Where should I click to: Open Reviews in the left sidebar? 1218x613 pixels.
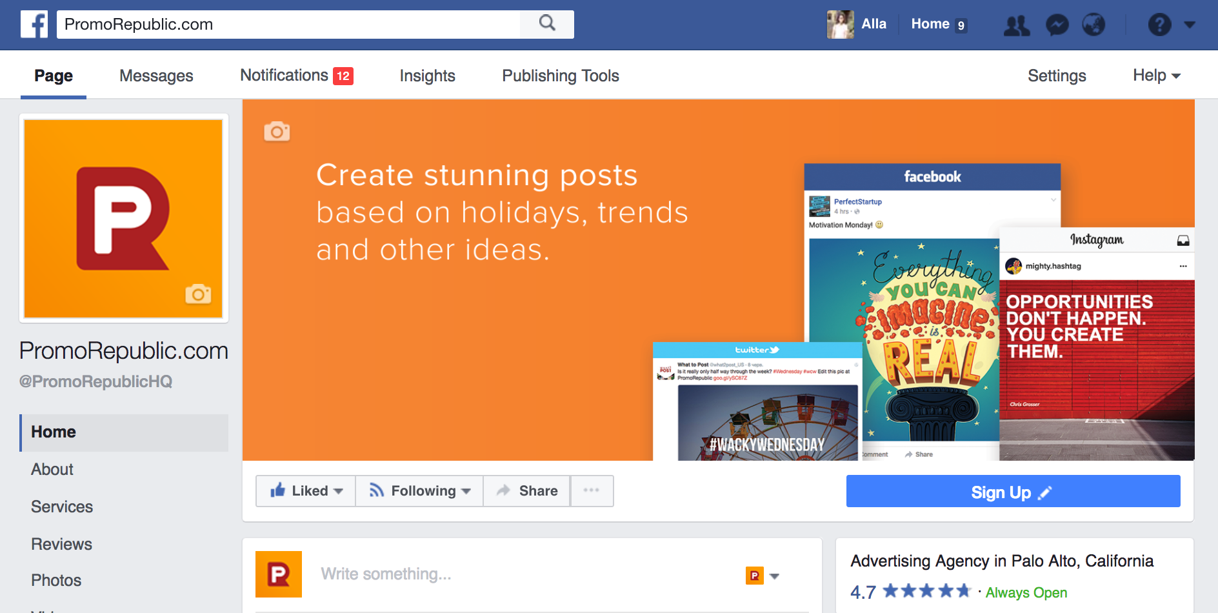point(62,544)
